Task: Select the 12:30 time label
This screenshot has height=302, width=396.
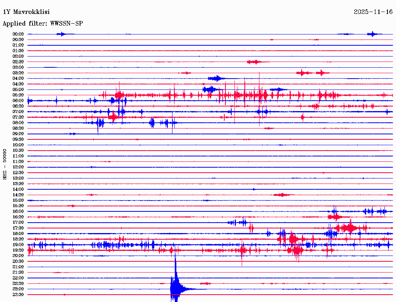Action: [x=18, y=173]
